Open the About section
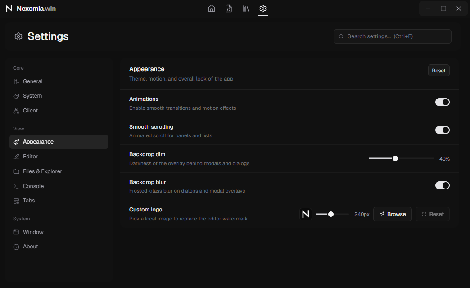Screen dimensions: 470x288 [x=59, y=247]
